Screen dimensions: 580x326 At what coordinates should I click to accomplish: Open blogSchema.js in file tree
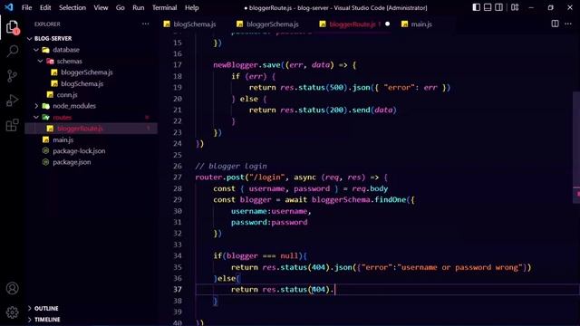[82, 83]
